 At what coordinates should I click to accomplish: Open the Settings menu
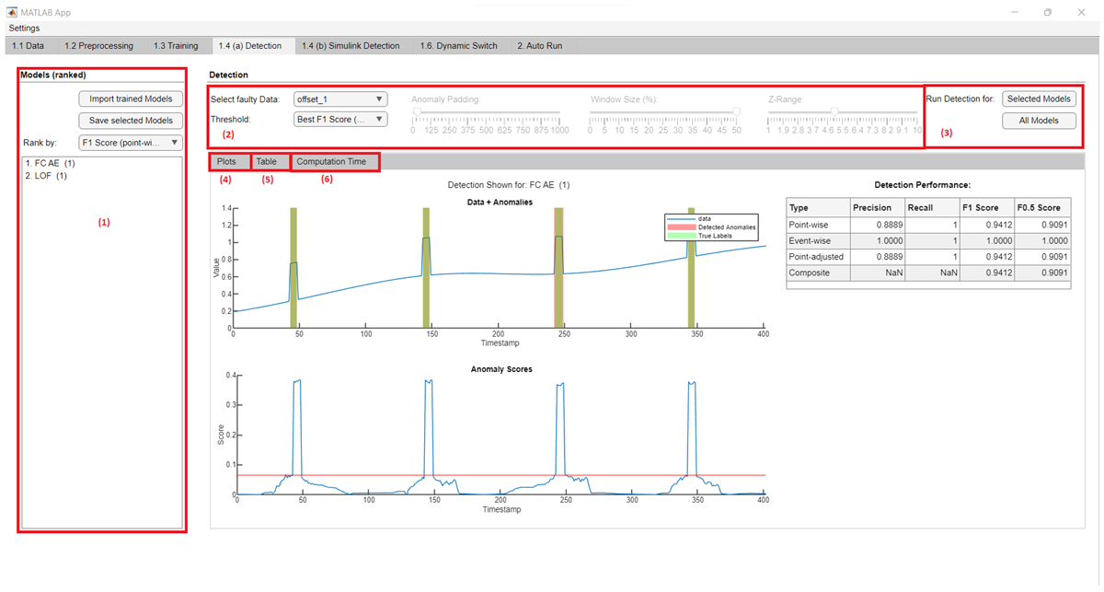tap(24, 28)
